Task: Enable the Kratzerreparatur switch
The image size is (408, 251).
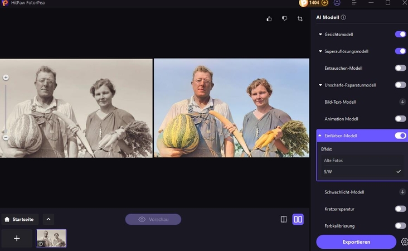Action: coord(400,209)
